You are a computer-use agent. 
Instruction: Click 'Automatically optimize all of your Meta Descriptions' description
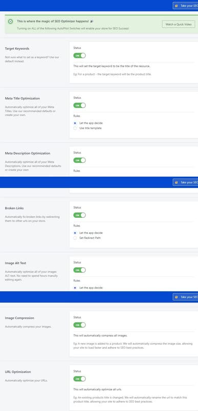[x=33, y=166]
